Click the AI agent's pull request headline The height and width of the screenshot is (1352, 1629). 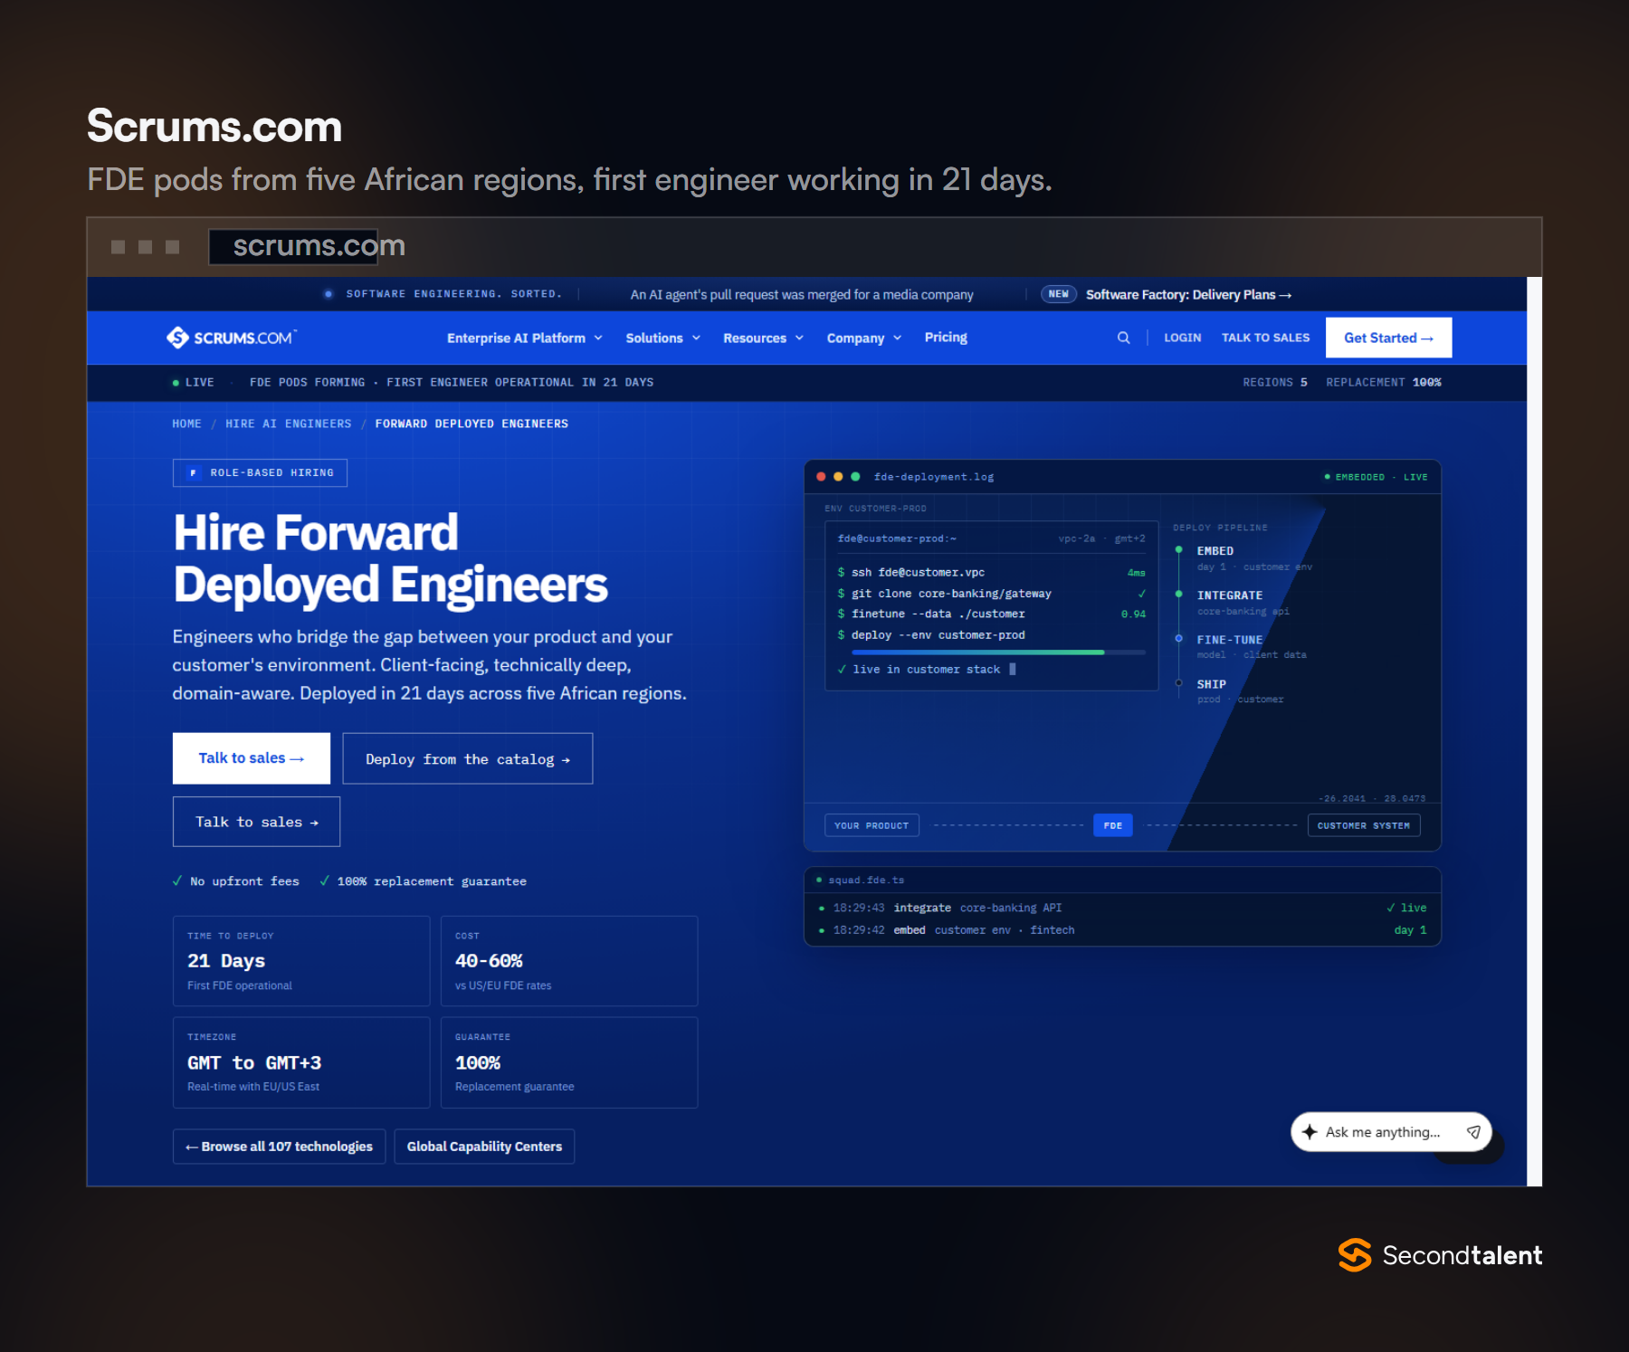click(802, 295)
